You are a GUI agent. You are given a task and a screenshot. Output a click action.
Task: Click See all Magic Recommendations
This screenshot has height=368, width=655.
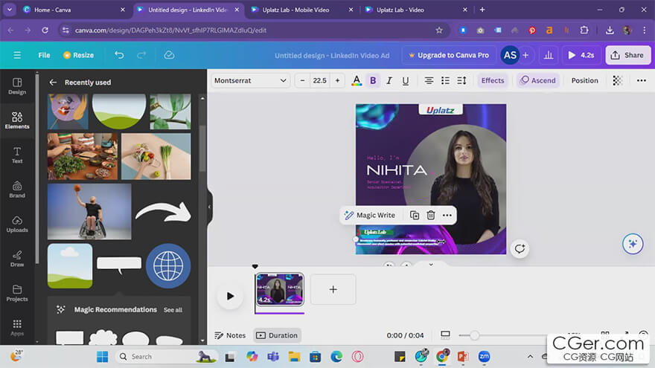pyautogui.click(x=173, y=310)
